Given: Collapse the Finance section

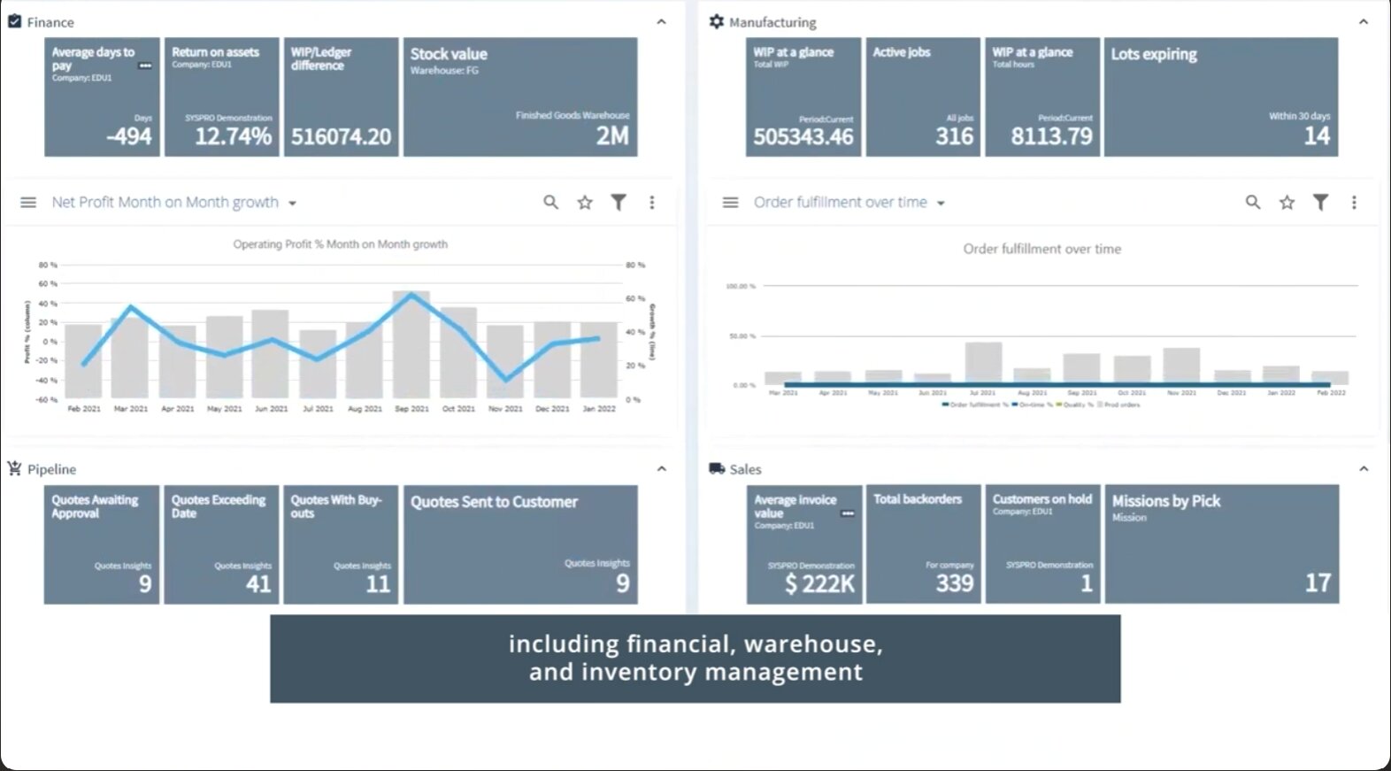Looking at the screenshot, I should (x=661, y=22).
